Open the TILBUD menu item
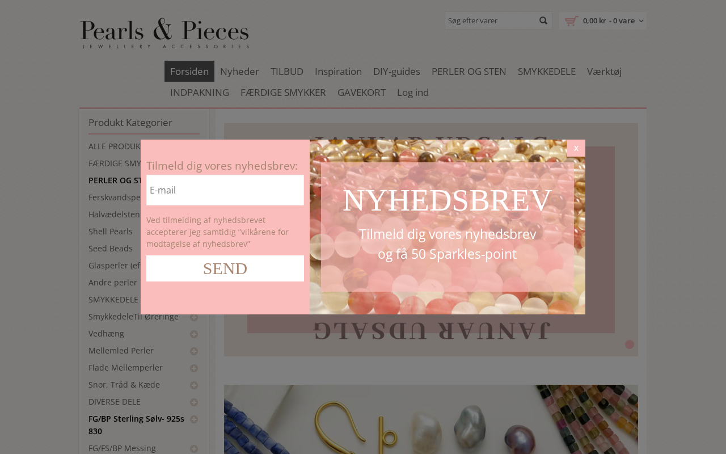 pos(287,72)
